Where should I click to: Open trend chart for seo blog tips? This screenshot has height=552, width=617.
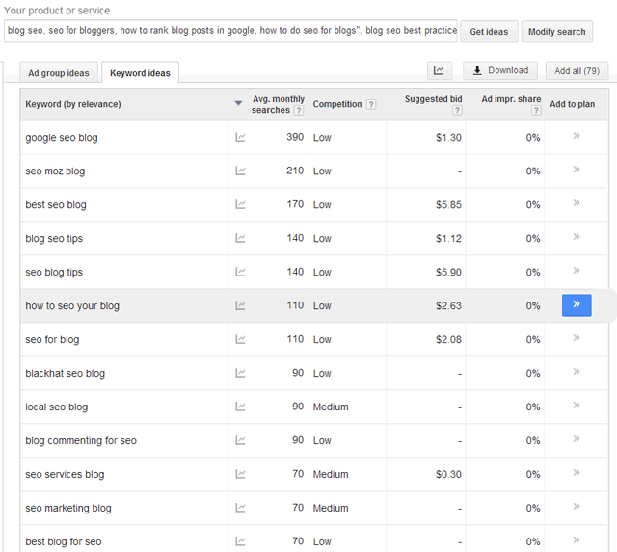(x=240, y=272)
